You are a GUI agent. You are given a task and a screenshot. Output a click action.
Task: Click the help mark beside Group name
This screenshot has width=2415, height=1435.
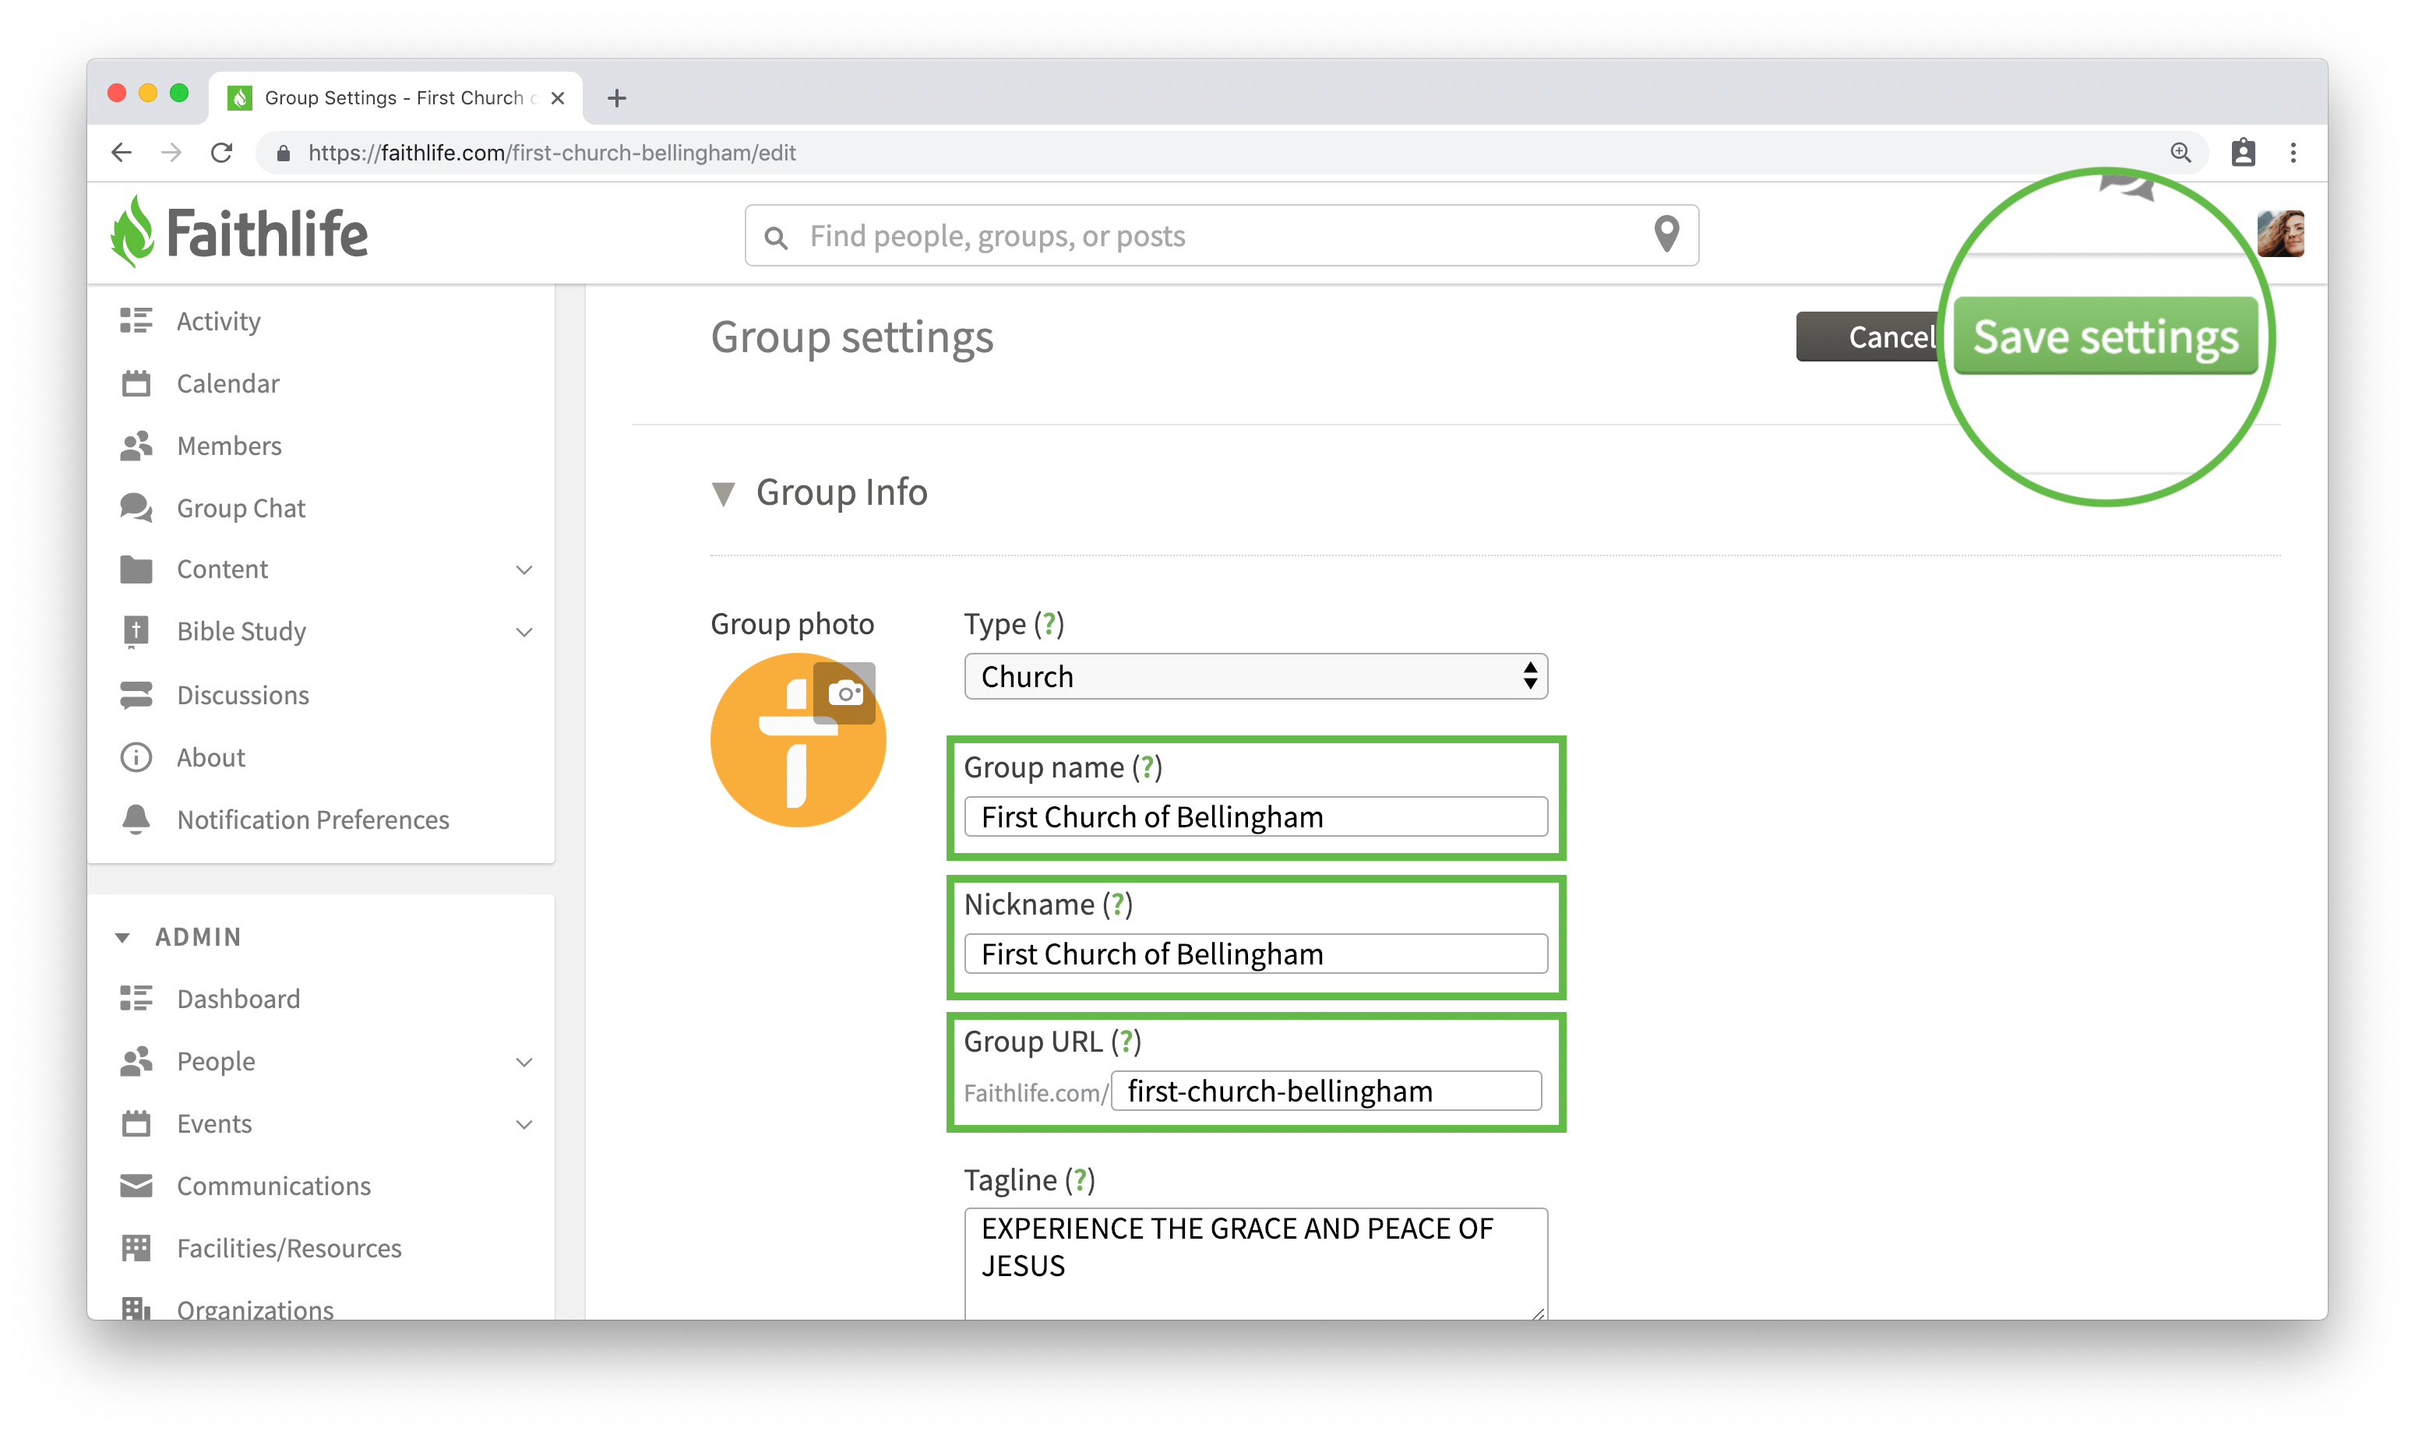(1147, 767)
